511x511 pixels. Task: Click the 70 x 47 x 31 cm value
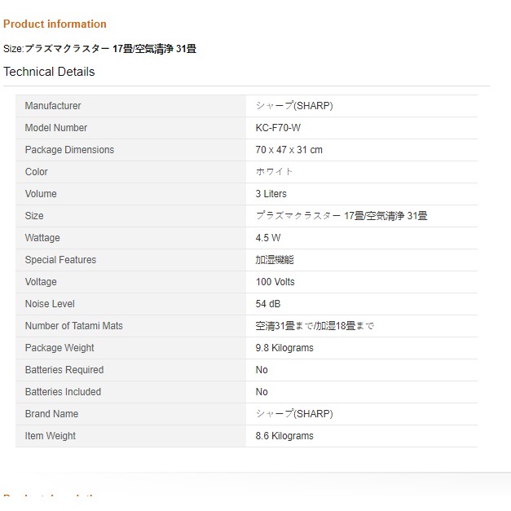click(x=289, y=150)
